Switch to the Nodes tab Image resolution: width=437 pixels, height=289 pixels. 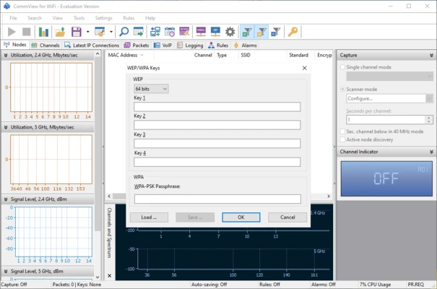coord(15,45)
